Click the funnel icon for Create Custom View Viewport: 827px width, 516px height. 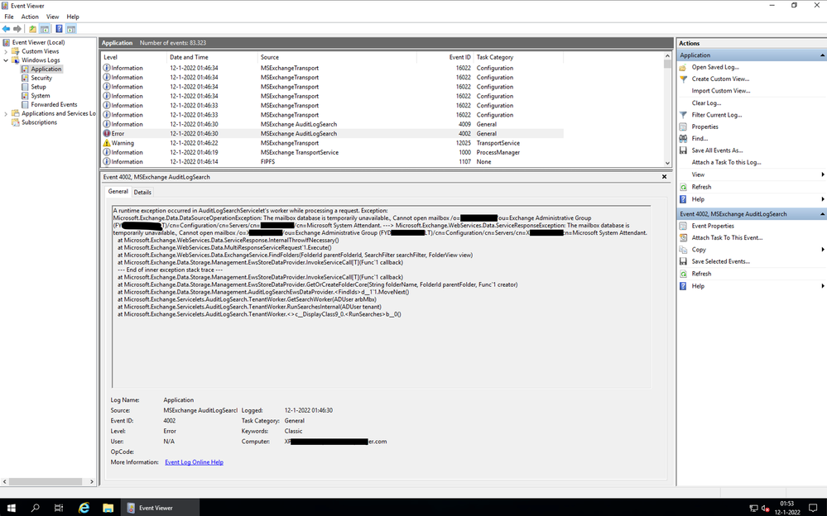(683, 79)
